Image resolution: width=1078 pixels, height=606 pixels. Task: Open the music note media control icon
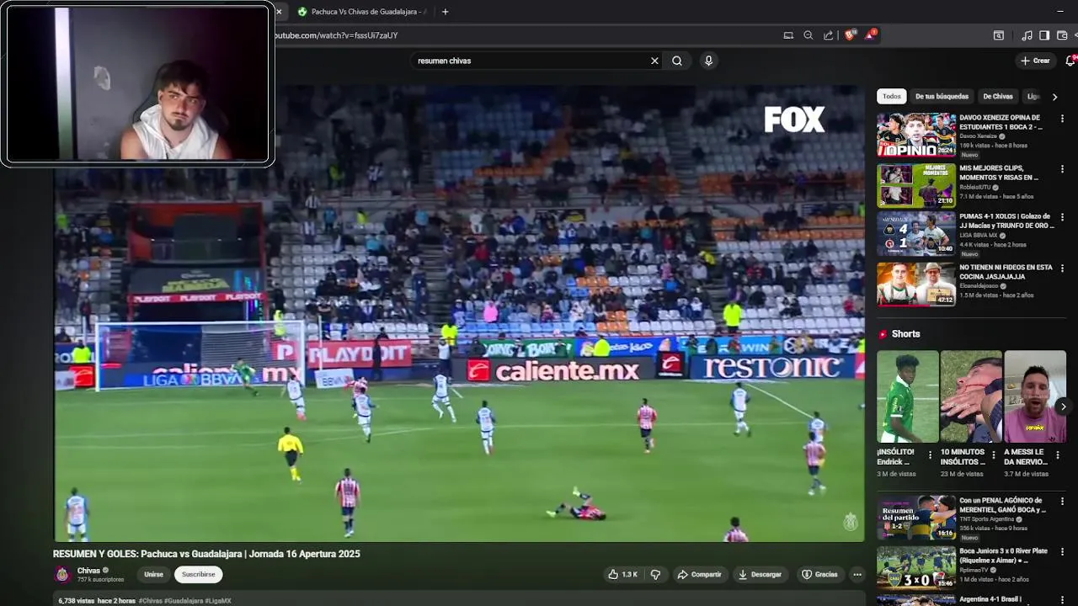pos(1027,35)
